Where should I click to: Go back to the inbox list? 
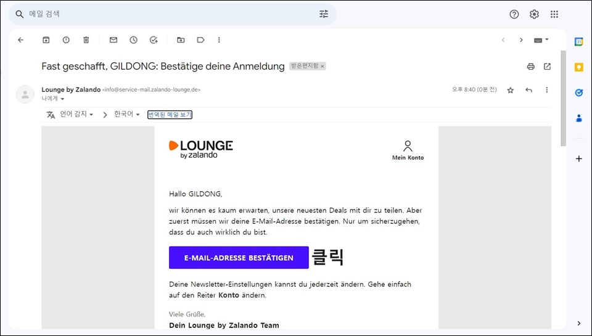(21, 40)
